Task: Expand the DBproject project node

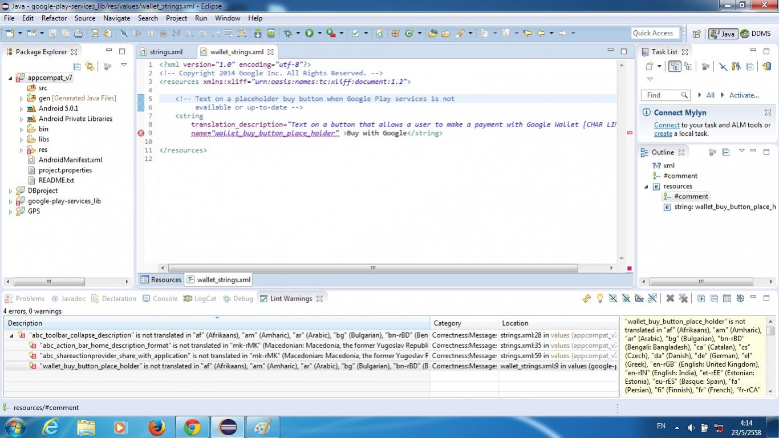Action: point(10,191)
